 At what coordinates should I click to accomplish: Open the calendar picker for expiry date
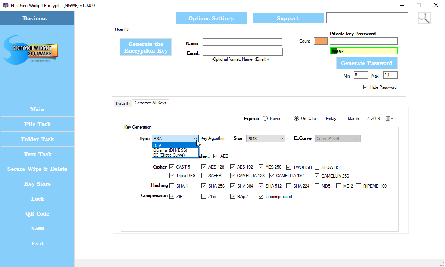[390, 119]
